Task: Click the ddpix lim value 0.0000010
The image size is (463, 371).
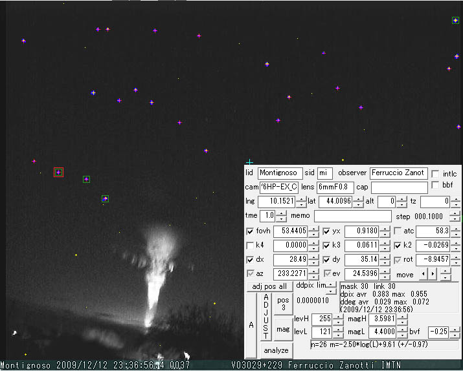Action: tap(312, 301)
